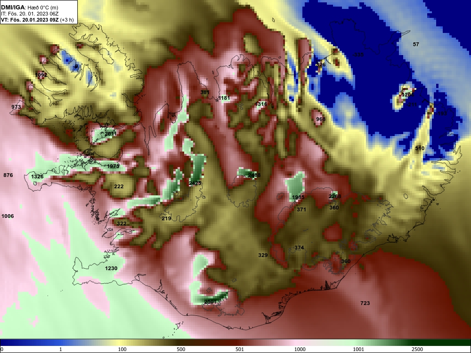The image size is (471, 353).
Task: Click the legend tick label 100
Action: point(122,349)
